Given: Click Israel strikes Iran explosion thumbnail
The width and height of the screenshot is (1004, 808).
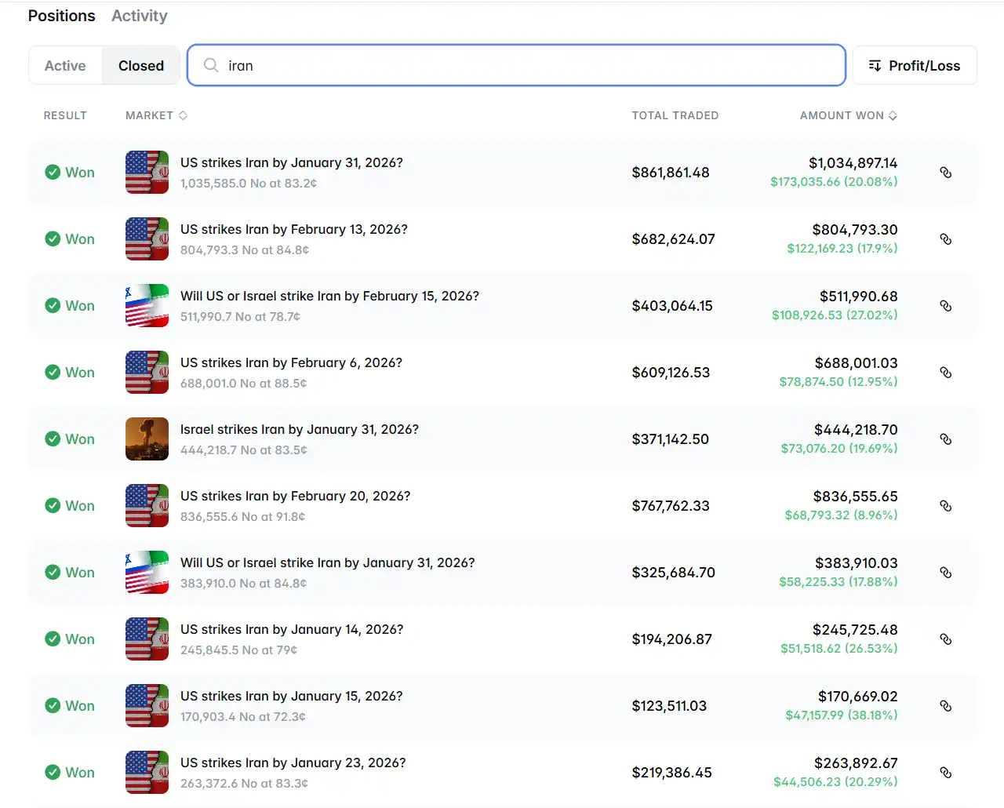Looking at the screenshot, I should pyautogui.click(x=147, y=439).
